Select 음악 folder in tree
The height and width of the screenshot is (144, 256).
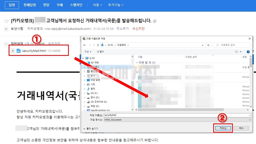pyautogui.click(x=93, y=89)
